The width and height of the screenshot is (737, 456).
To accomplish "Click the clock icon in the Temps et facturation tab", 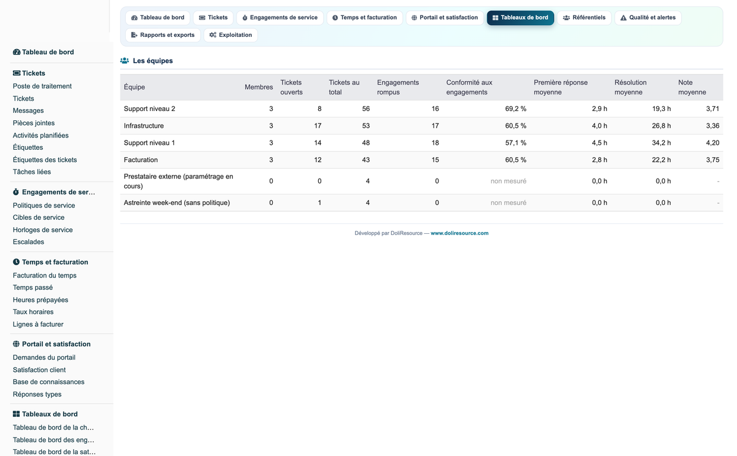I will [x=335, y=18].
